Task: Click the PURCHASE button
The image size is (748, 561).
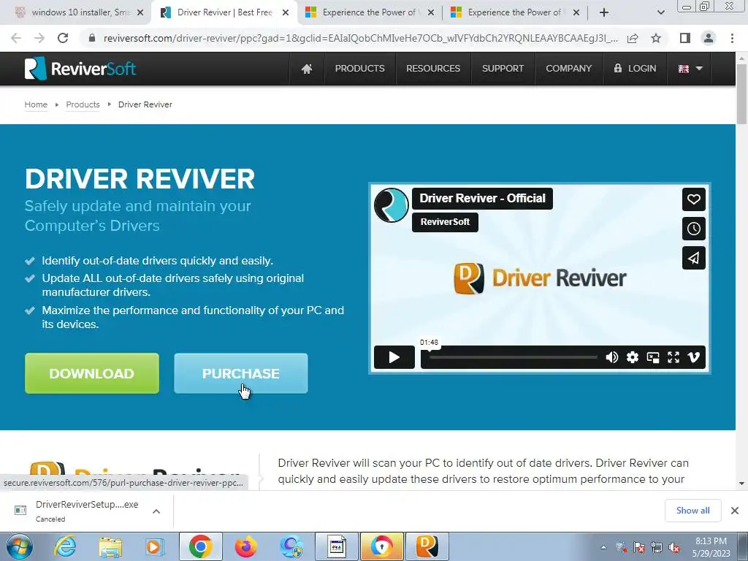Action: [x=241, y=373]
